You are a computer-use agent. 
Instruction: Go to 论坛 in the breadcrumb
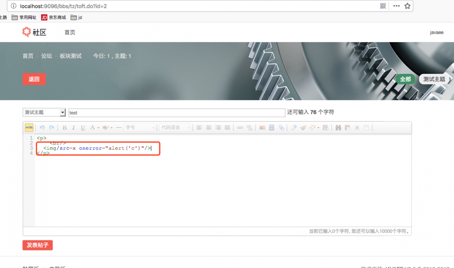click(47, 56)
